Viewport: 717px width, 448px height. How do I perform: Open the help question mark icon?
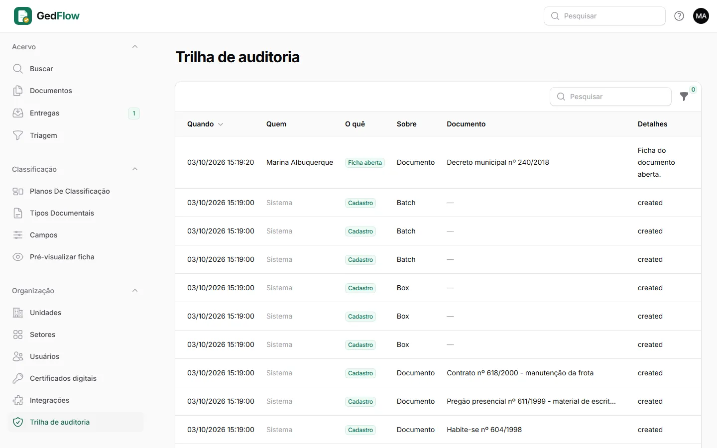[679, 16]
